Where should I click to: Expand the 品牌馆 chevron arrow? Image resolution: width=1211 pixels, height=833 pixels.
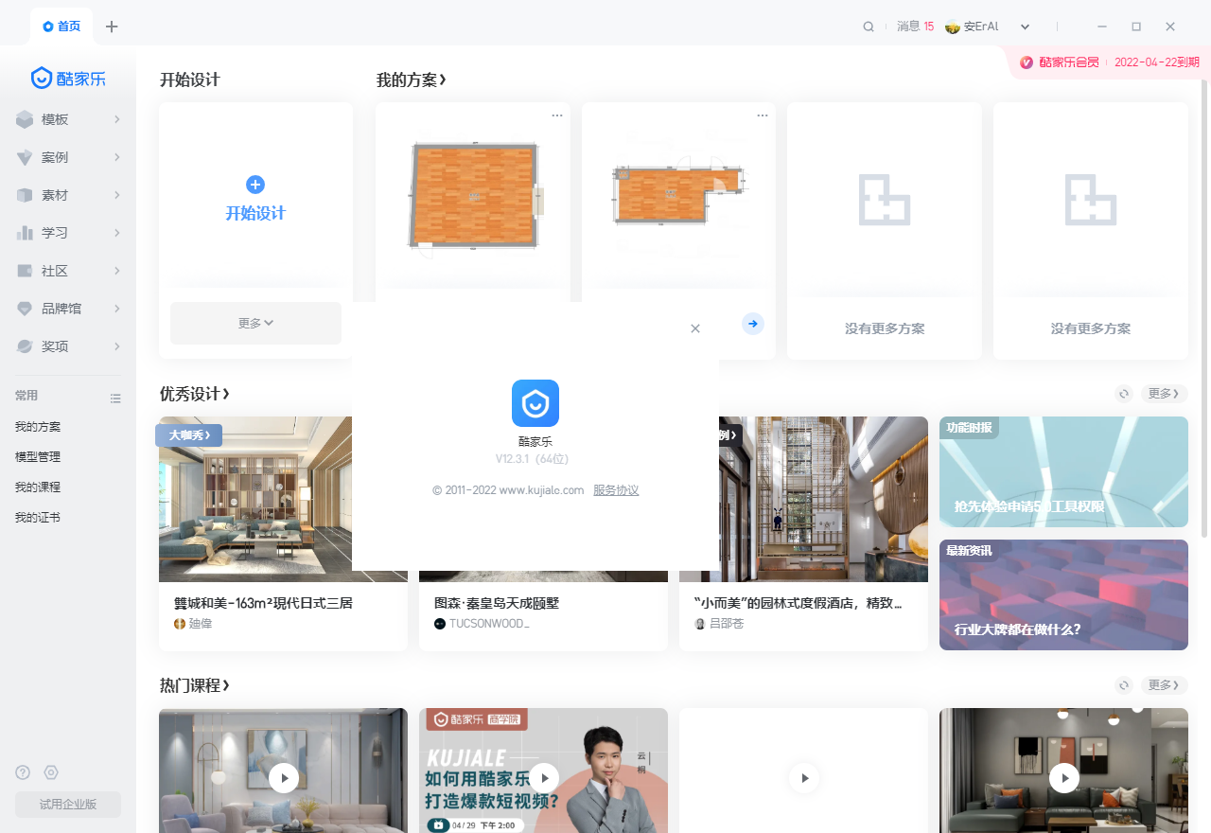pos(116,309)
